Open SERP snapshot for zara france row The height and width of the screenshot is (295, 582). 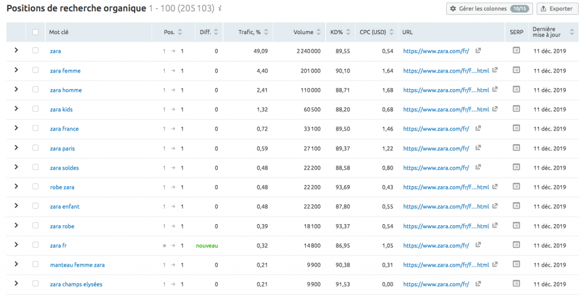click(516, 128)
